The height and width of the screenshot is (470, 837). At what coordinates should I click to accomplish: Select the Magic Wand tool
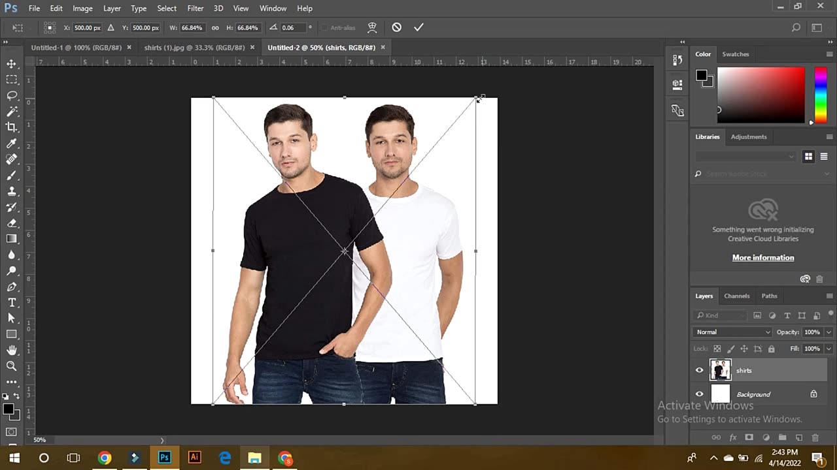[x=12, y=112]
